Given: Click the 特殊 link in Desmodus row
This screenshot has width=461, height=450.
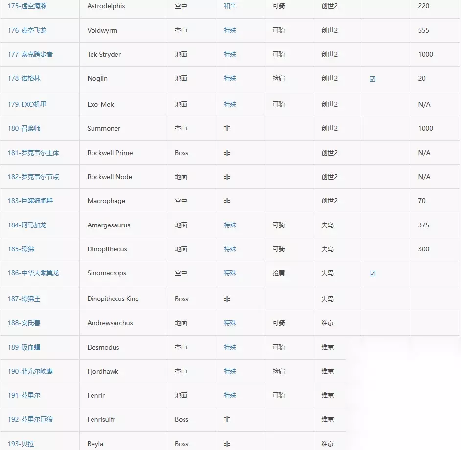Looking at the screenshot, I should (x=230, y=347).
